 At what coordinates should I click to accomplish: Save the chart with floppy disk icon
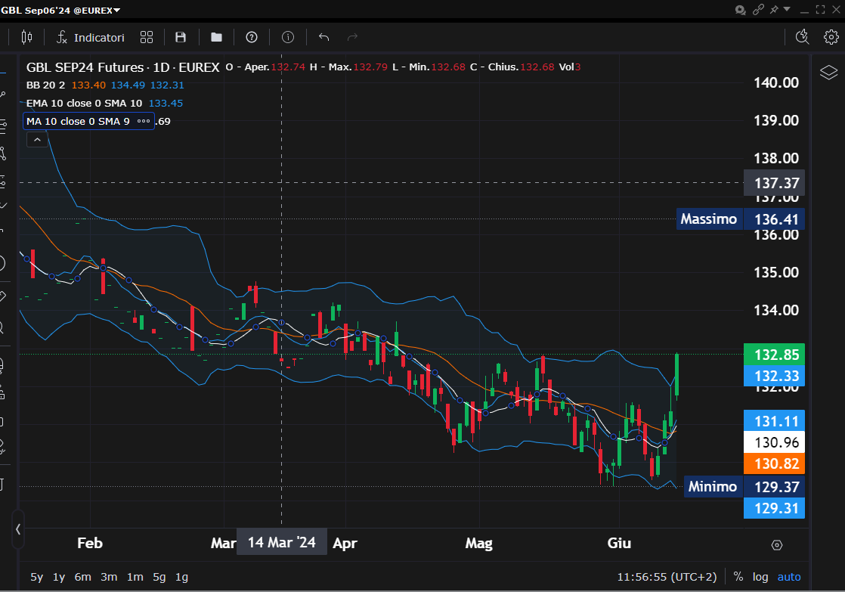(181, 37)
